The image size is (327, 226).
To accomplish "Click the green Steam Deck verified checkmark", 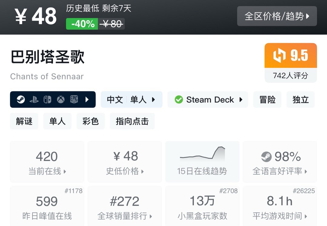I will pyautogui.click(x=179, y=100).
